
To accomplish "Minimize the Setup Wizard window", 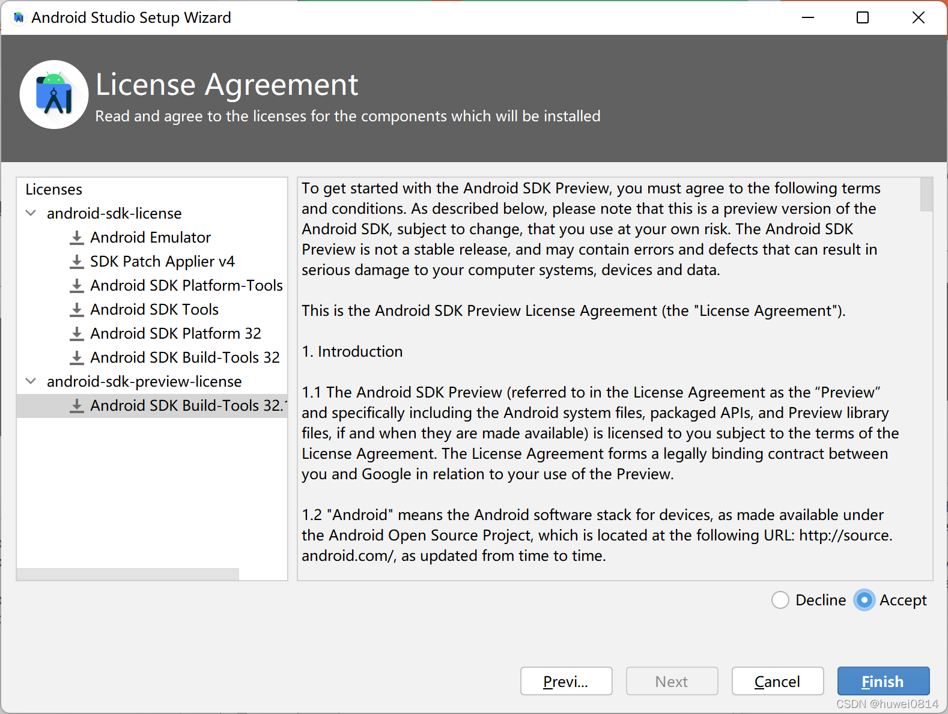I will pyautogui.click(x=808, y=17).
